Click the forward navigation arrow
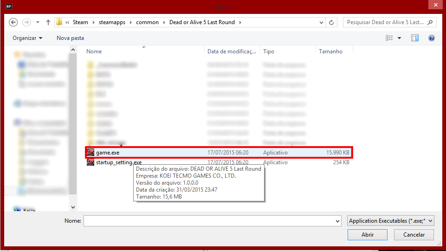Viewport: 446px width, 251px height. (26, 22)
